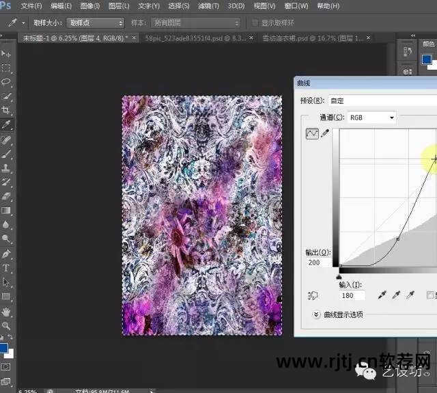Open the 文件(F) menu
This screenshot has width=437, height=393.
point(31,6)
